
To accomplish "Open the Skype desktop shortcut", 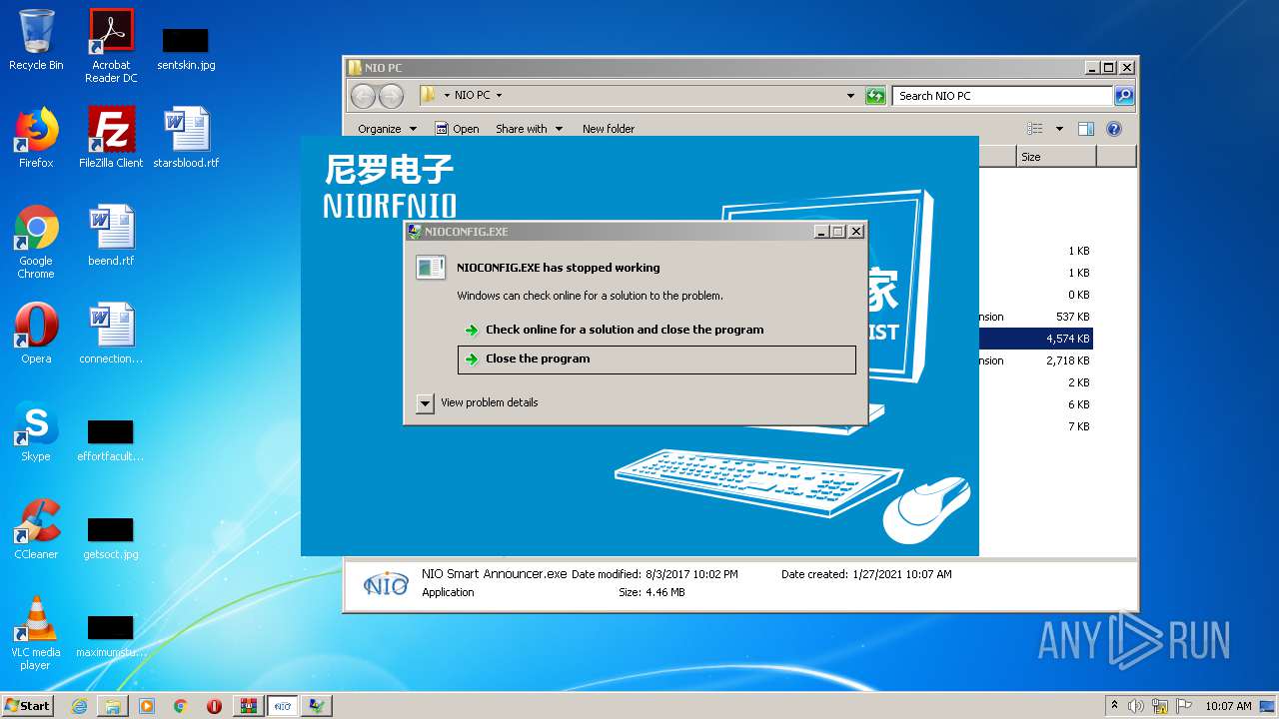I will (x=36, y=431).
